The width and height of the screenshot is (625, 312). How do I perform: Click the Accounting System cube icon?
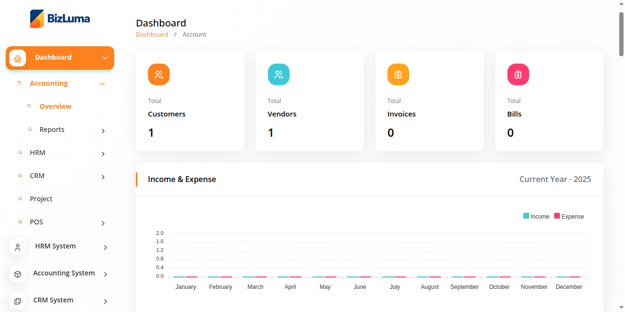[18, 274]
